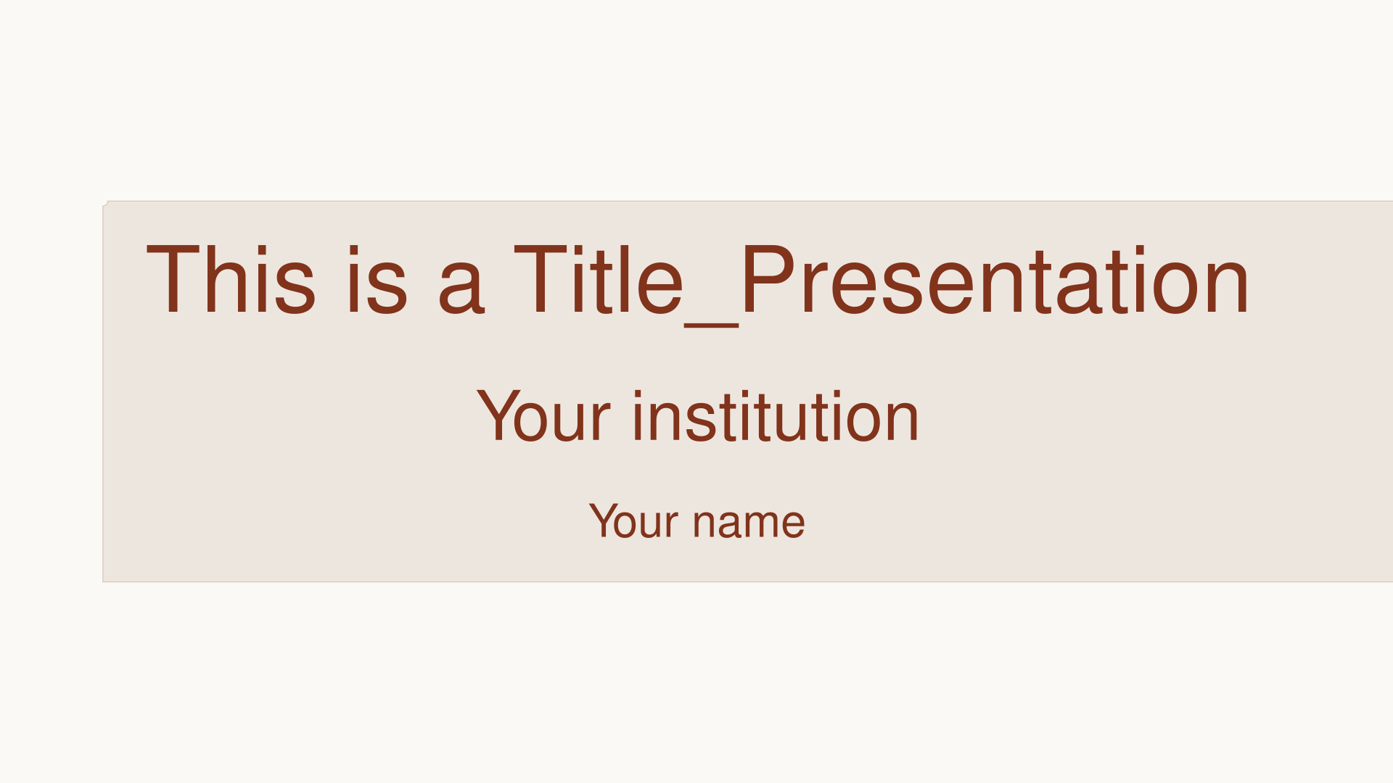Select the "Your institution" subtitle text

tap(698, 416)
